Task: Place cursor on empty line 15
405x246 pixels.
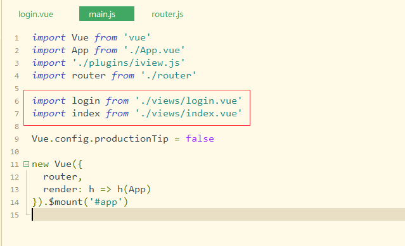Action: pyautogui.click(x=218, y=214)
